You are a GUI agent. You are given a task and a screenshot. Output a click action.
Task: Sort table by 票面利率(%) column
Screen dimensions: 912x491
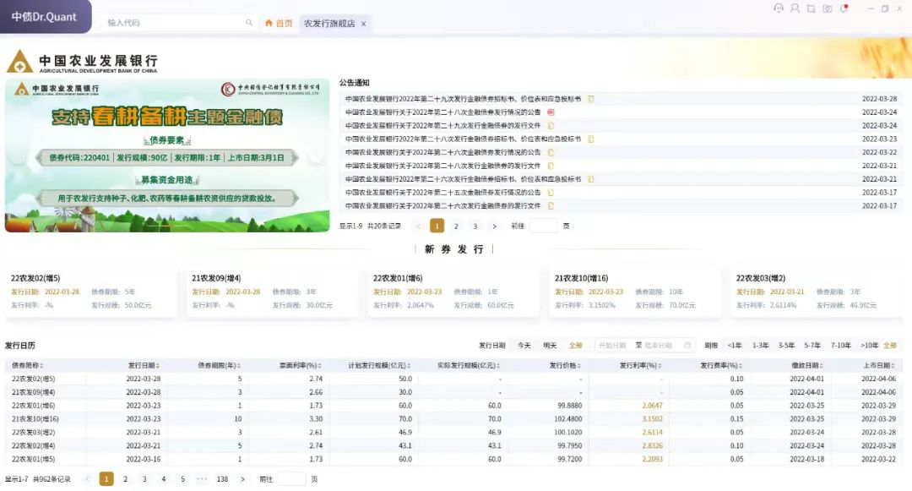point(300,366)
